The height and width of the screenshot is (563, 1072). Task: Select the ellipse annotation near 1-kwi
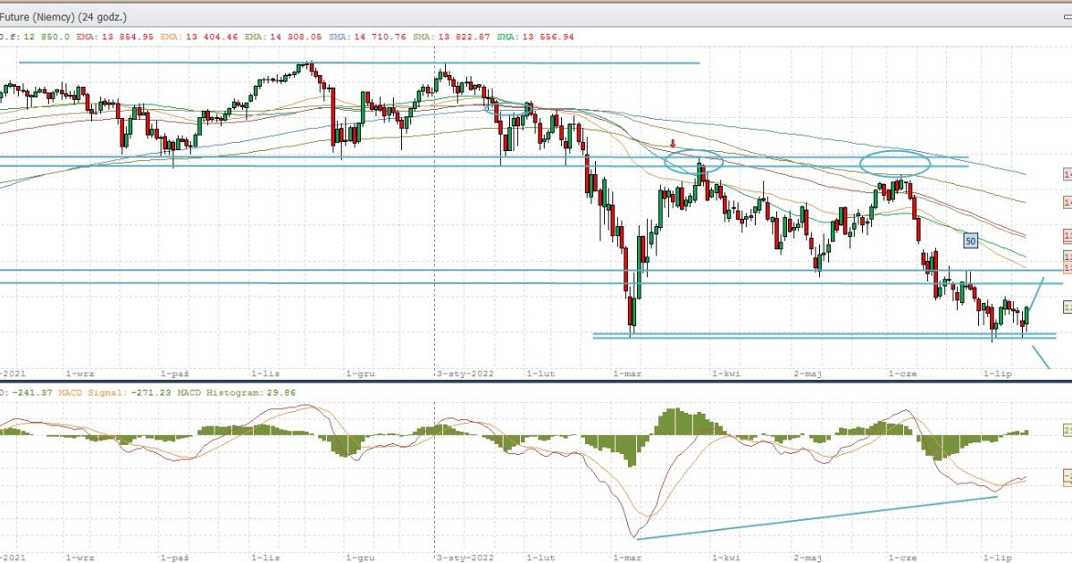pos(693,162)
